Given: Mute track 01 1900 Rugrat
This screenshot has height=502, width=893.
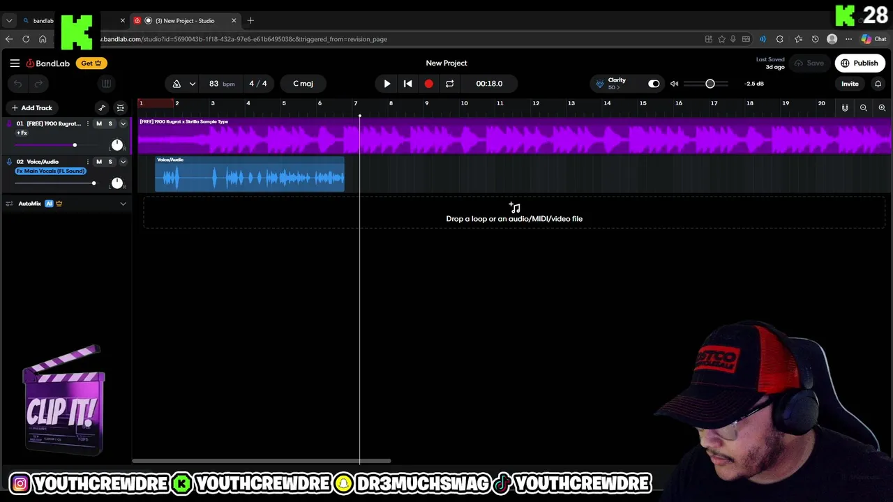Looking at the screenshot, I should pos(99,123).
